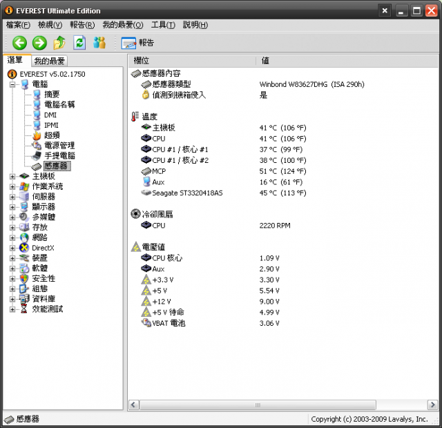The image size is (442, 428).
Task: Click the 組態 configuration icon
Action: [x=24, y=289]
